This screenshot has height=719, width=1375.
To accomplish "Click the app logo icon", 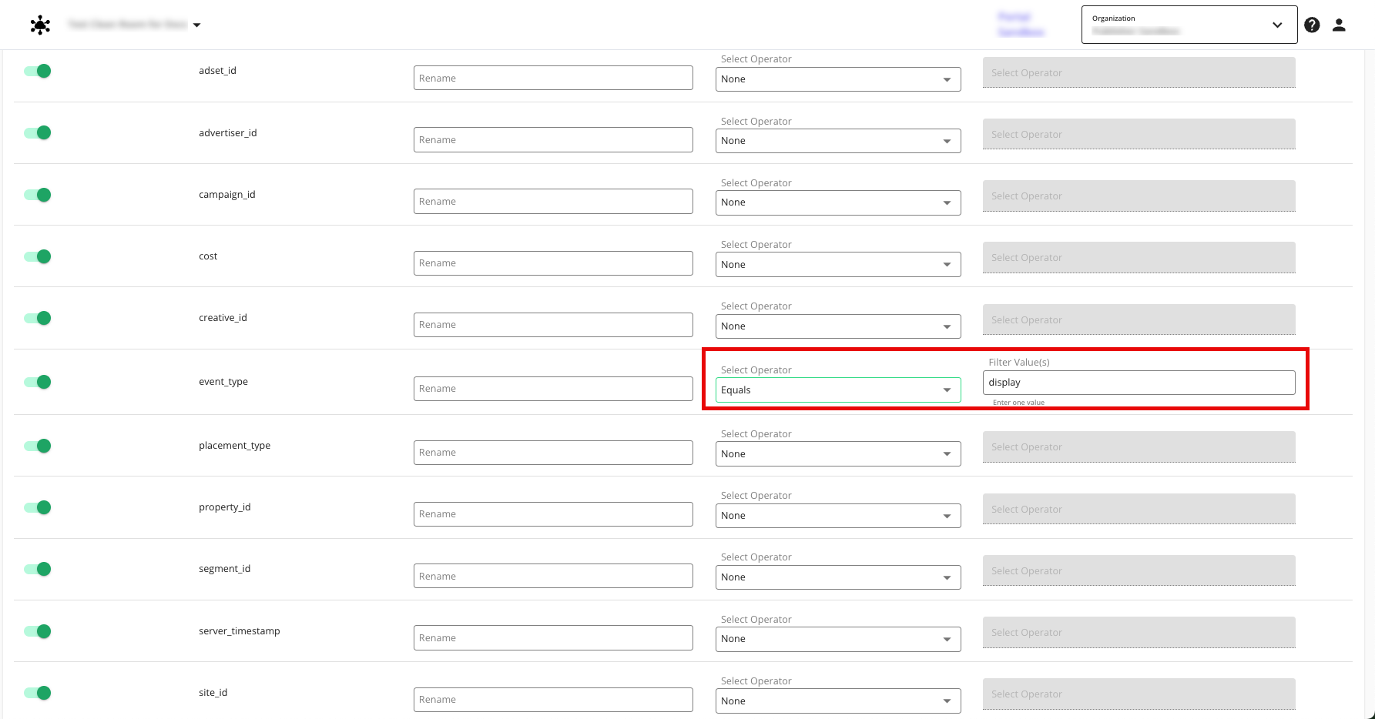I will point(40,25).
